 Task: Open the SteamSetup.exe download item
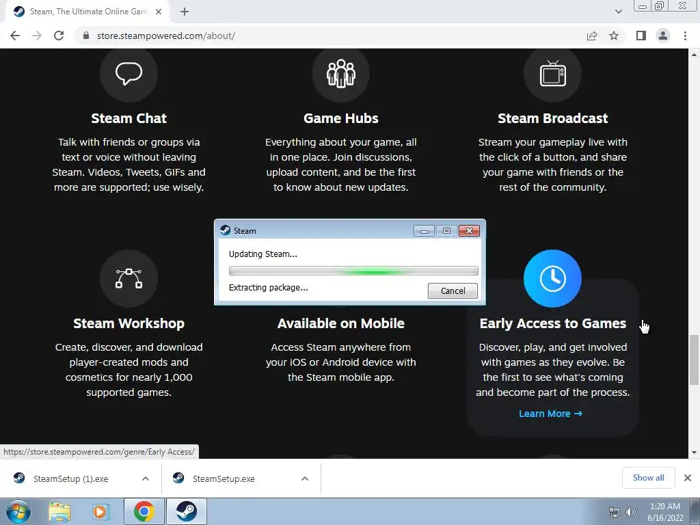[224, 479]
